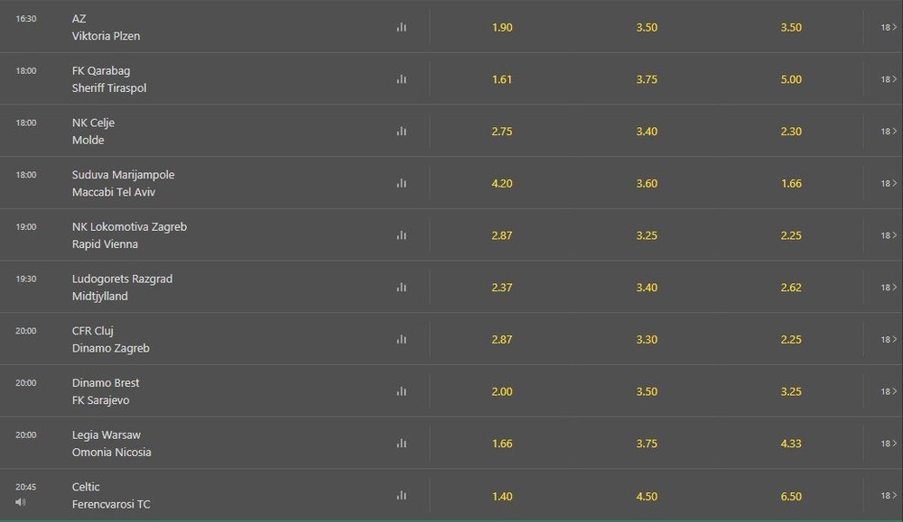
Task: Select 5.00 away odds for Sheriff Tiraspol
Action: click(791, 79)
